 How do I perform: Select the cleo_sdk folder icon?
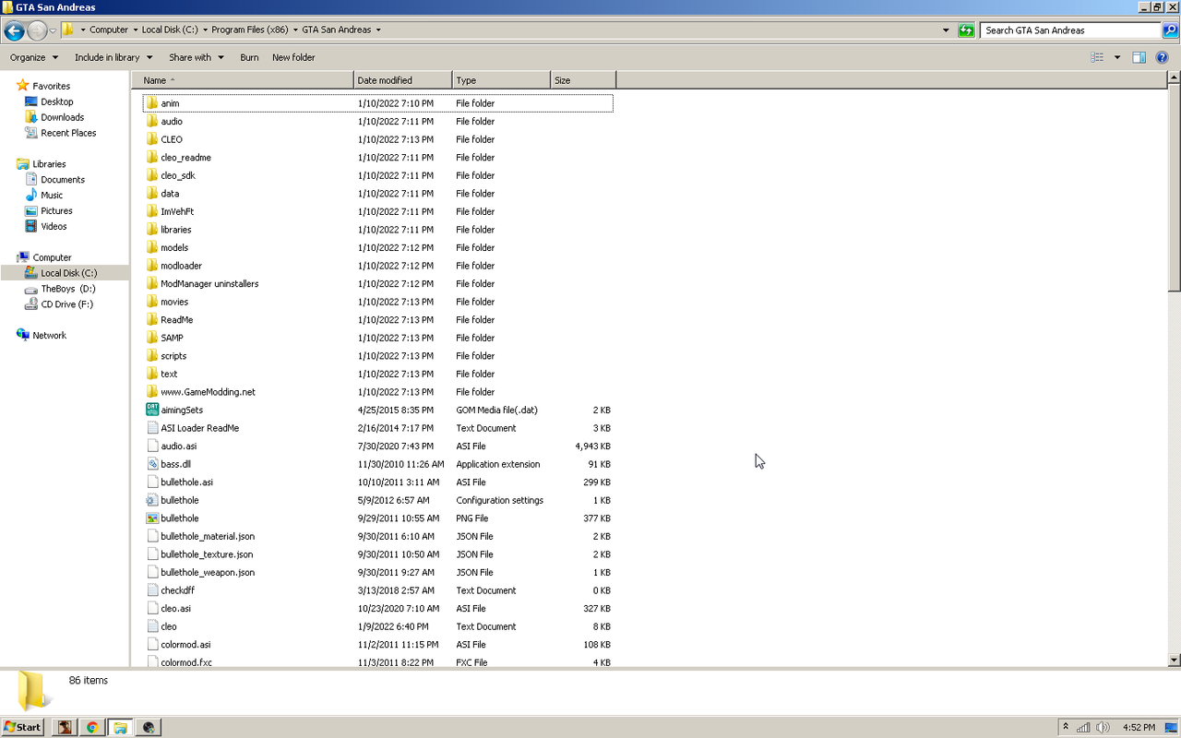[152, 175]
